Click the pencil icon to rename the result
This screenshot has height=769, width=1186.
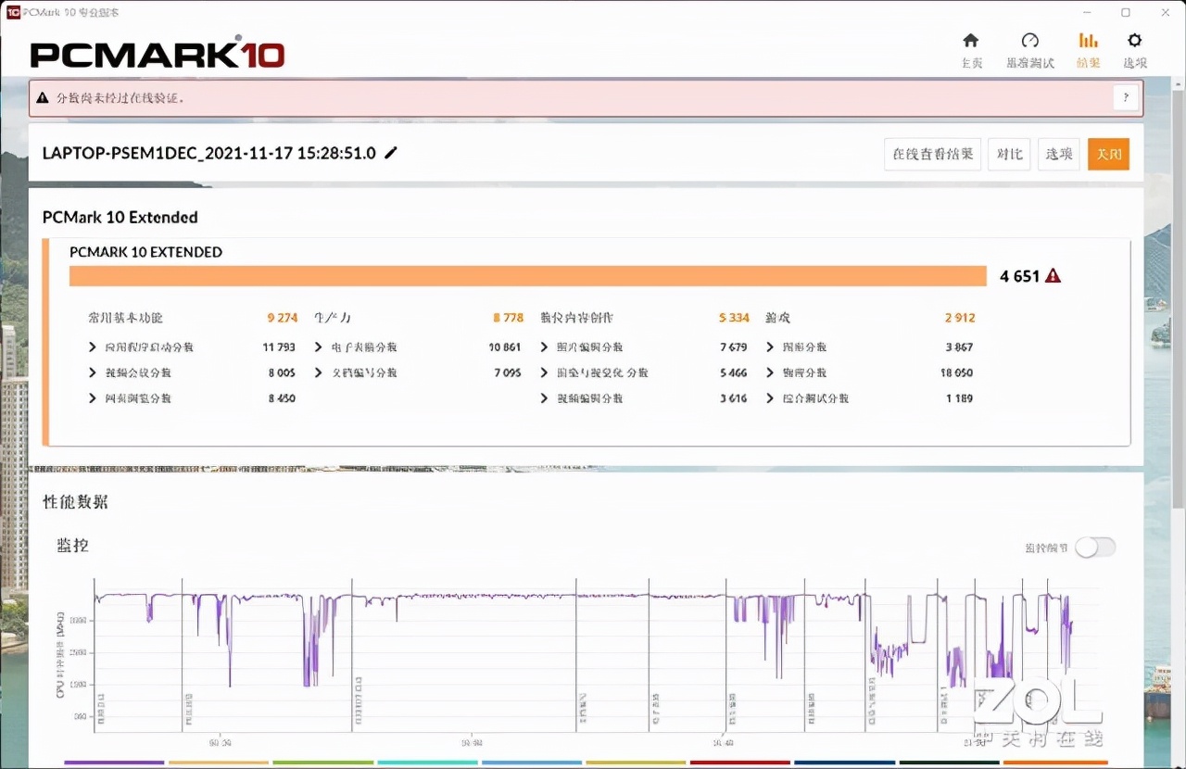tap(390, 153)
